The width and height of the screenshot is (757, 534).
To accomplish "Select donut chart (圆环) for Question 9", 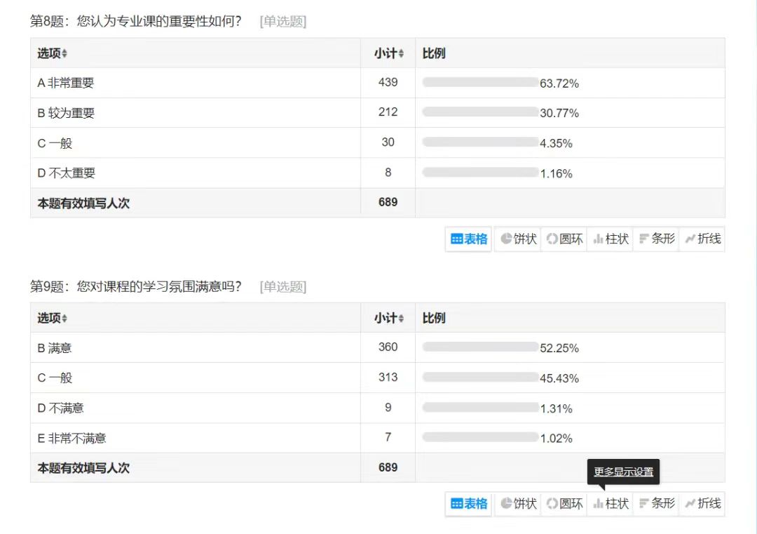I will (x=564, y=504).
